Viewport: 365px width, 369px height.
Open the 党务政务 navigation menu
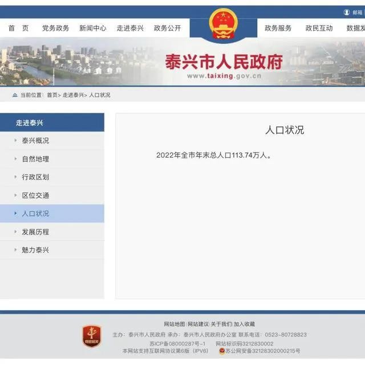(55, 28)
